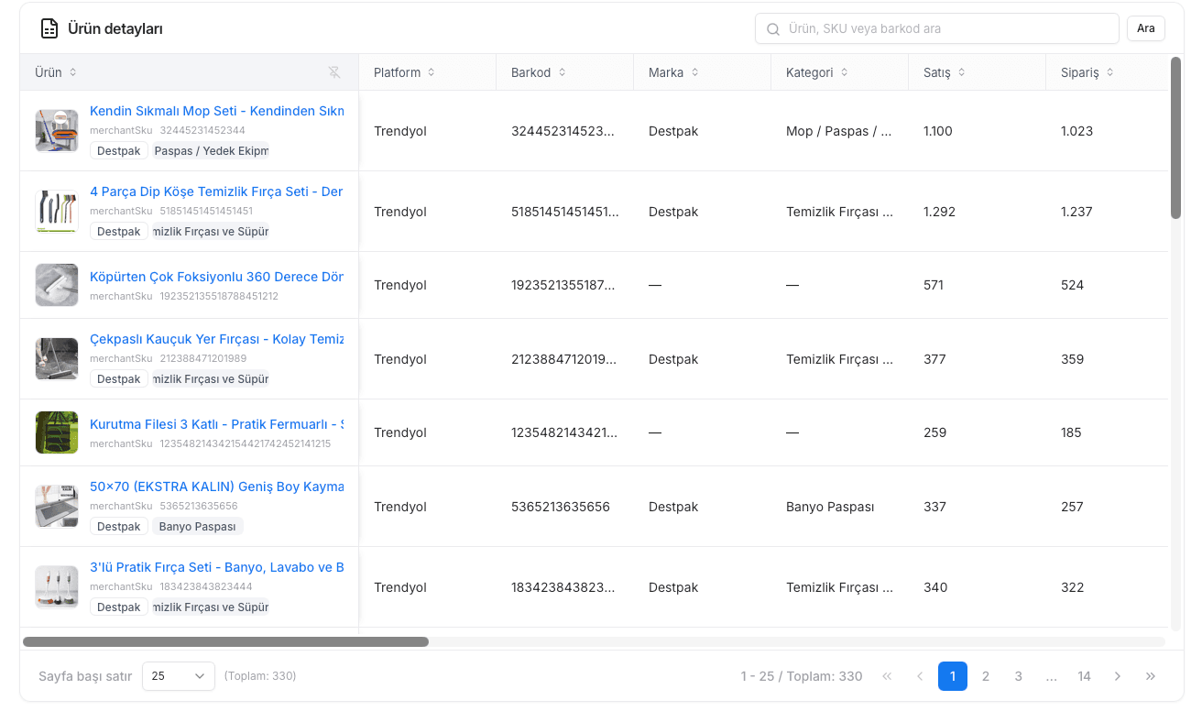Go to page 14

(1085, 676)
